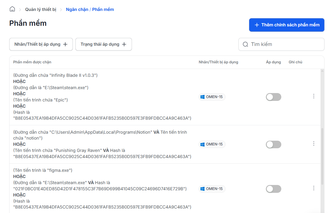The width and height of the screenshot is (332, 213).
Task: Go to Quản lý thiết bị breadcrumb
Action: pos(41,10)
